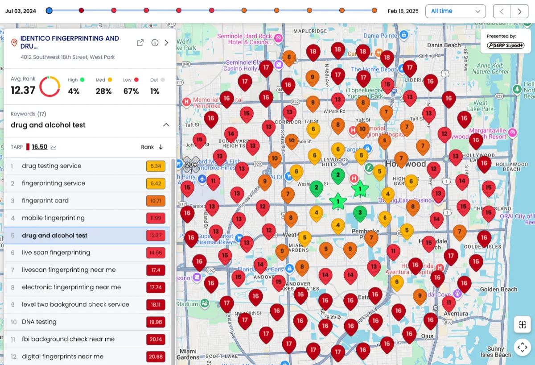Screen dimensions: 535x365
Task: Click the IDENTICO FINGERPRINTING business title
Action: pos(70,42)
